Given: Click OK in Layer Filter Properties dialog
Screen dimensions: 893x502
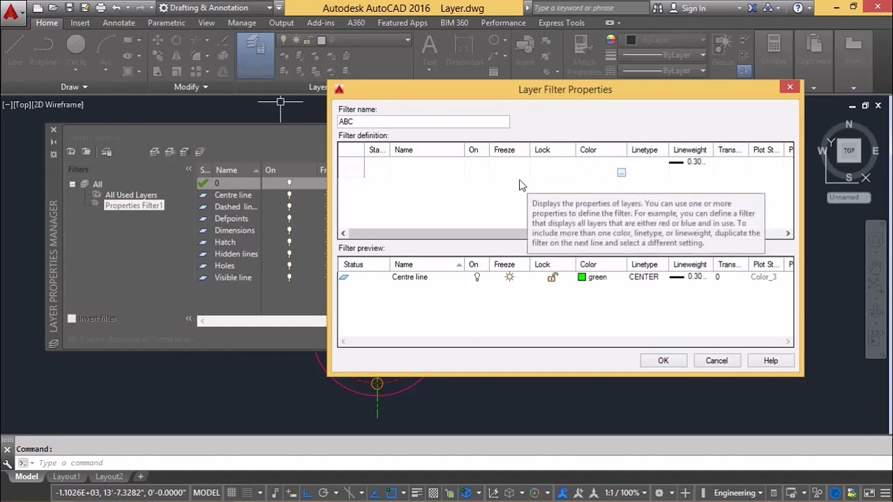Looking at the screenshot, I should [x=663, y=360].
